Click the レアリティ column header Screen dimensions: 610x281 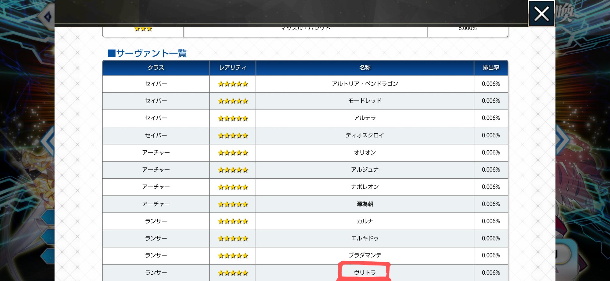coord(232,68)
